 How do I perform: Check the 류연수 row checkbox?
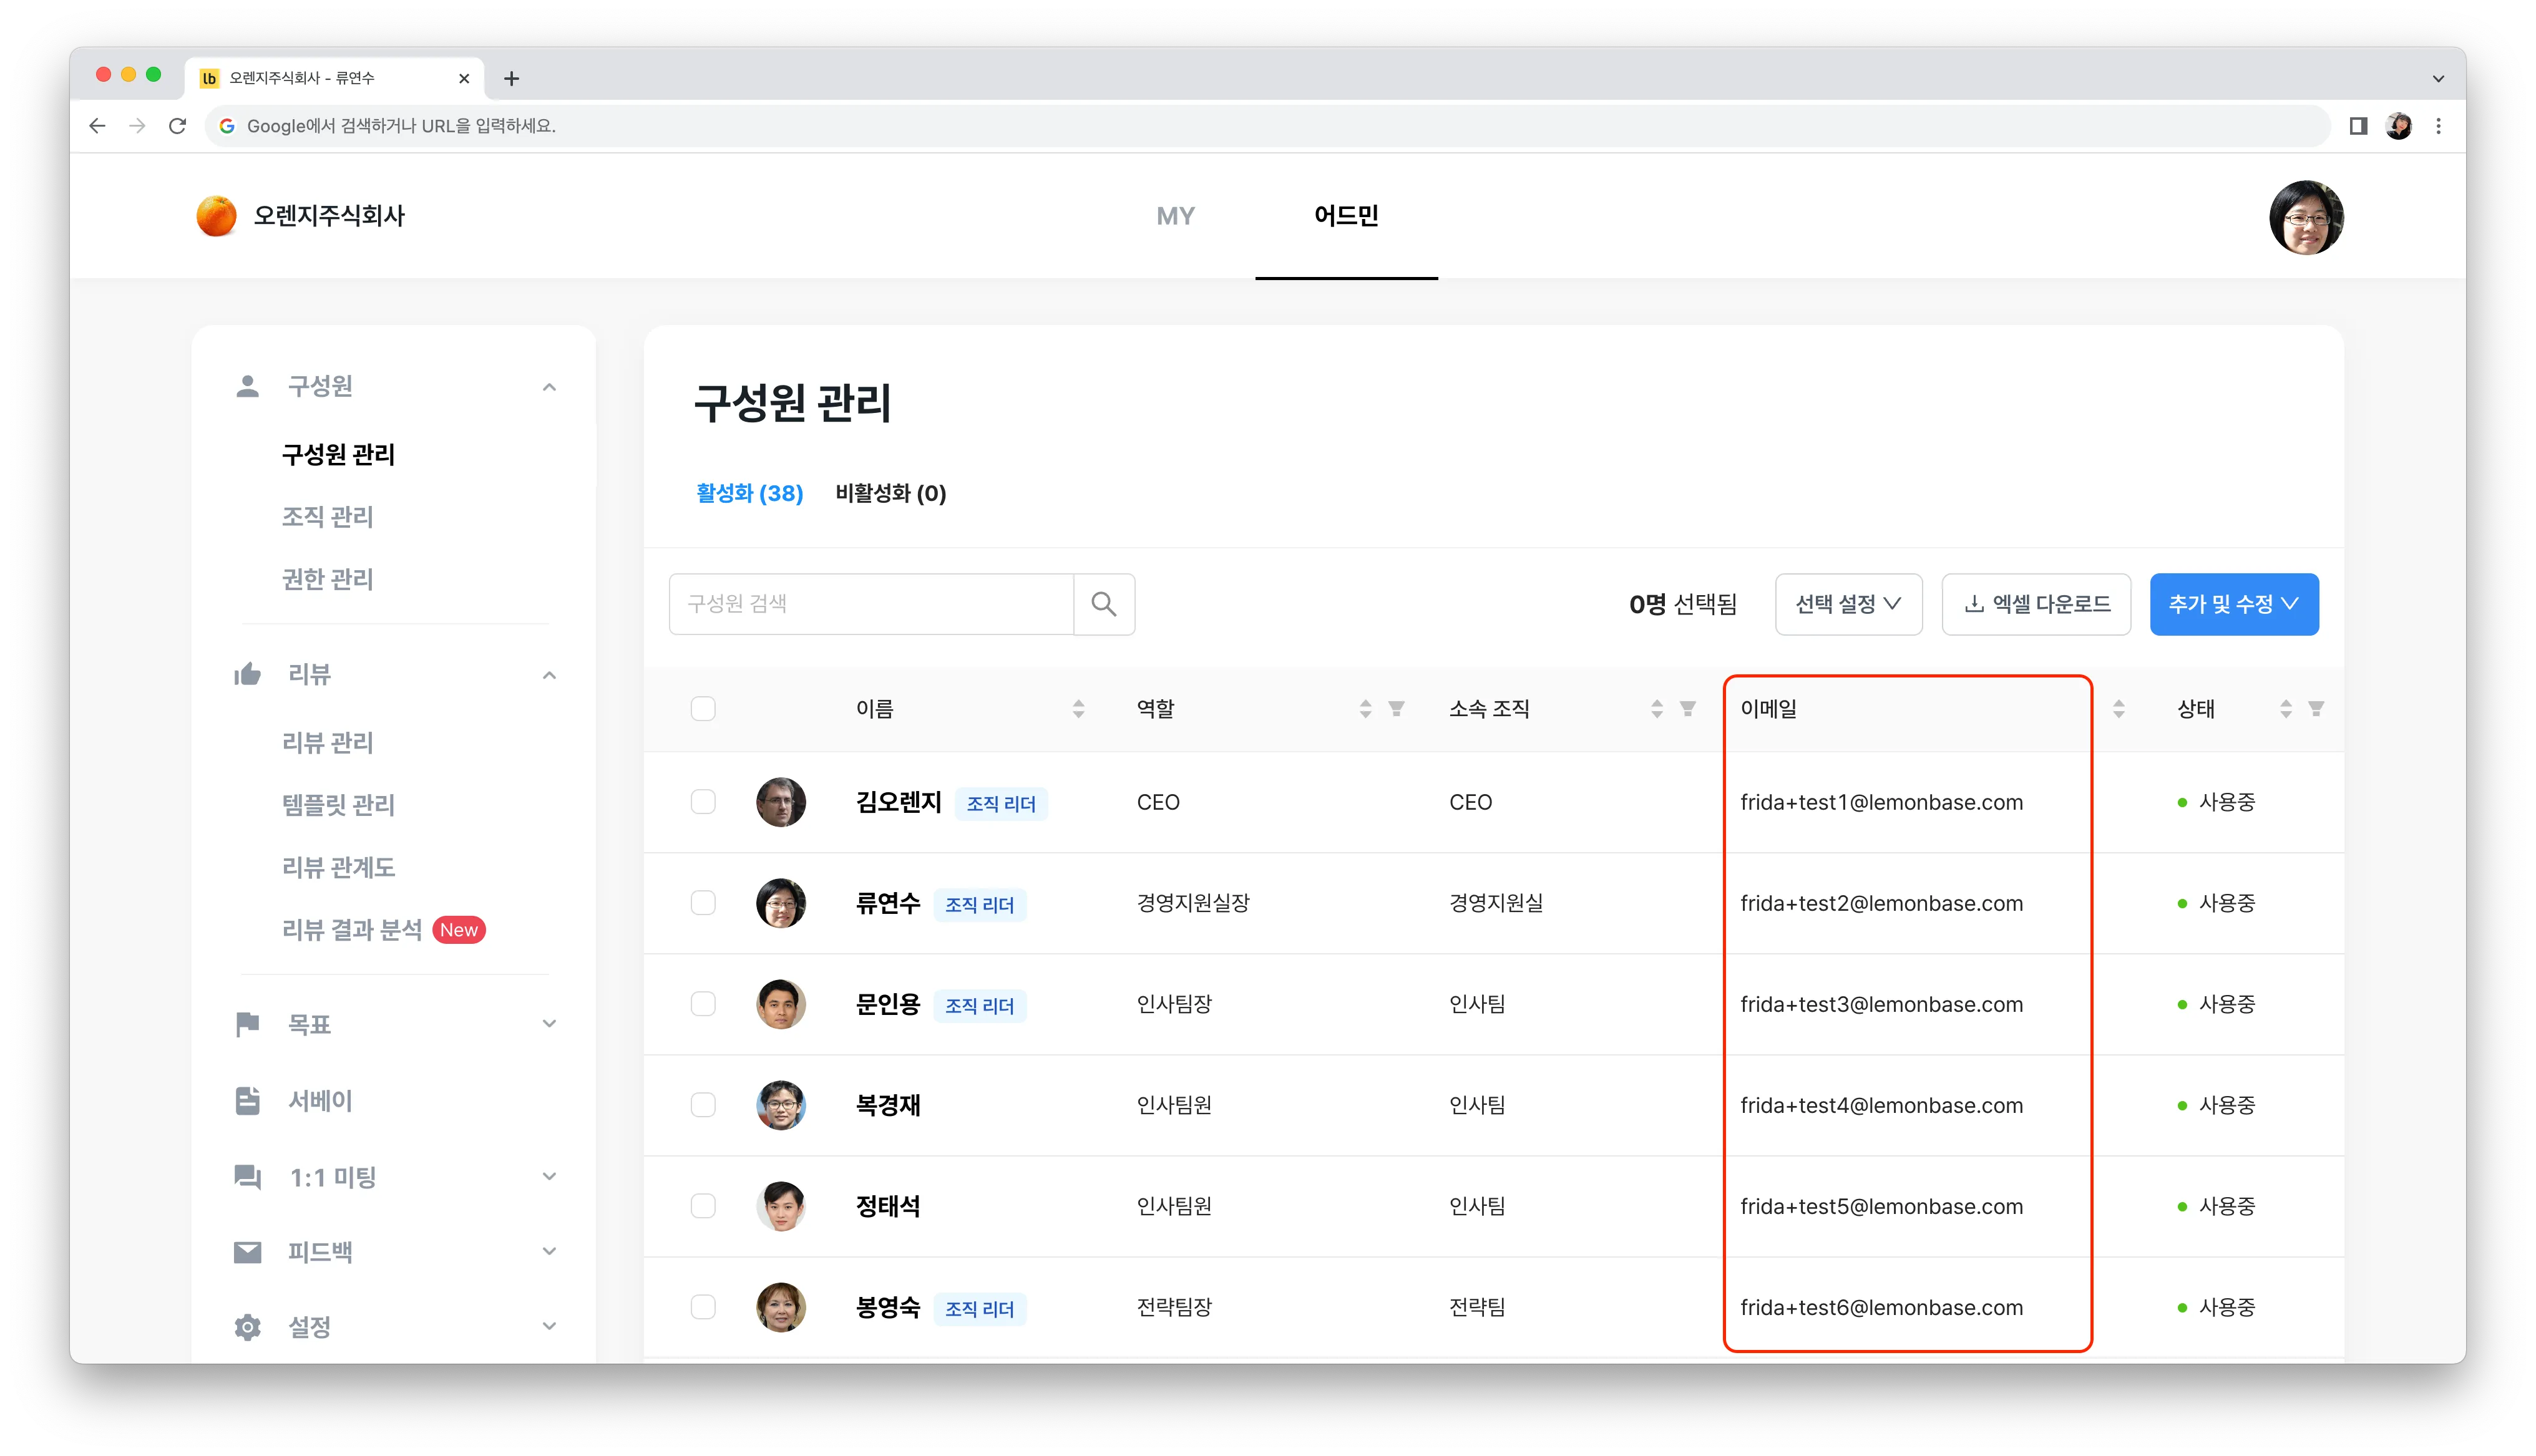[703, 903]
